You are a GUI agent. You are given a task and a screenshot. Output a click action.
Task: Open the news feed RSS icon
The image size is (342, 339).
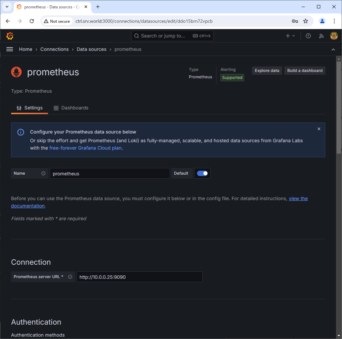pyautogui.click(x=321, y=36)
